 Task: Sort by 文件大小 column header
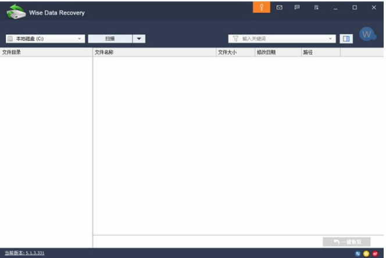(x=235, y=52)
